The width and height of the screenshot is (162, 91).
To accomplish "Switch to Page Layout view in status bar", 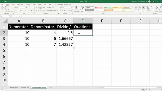I will [147, 90].
